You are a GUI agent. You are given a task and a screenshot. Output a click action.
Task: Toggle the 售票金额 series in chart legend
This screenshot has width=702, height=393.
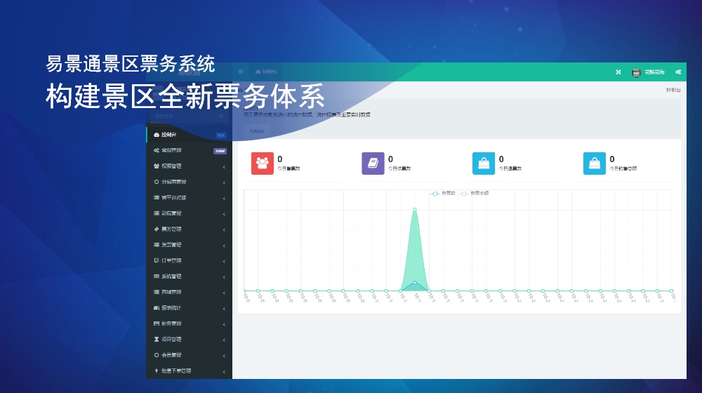pos(474,194)
